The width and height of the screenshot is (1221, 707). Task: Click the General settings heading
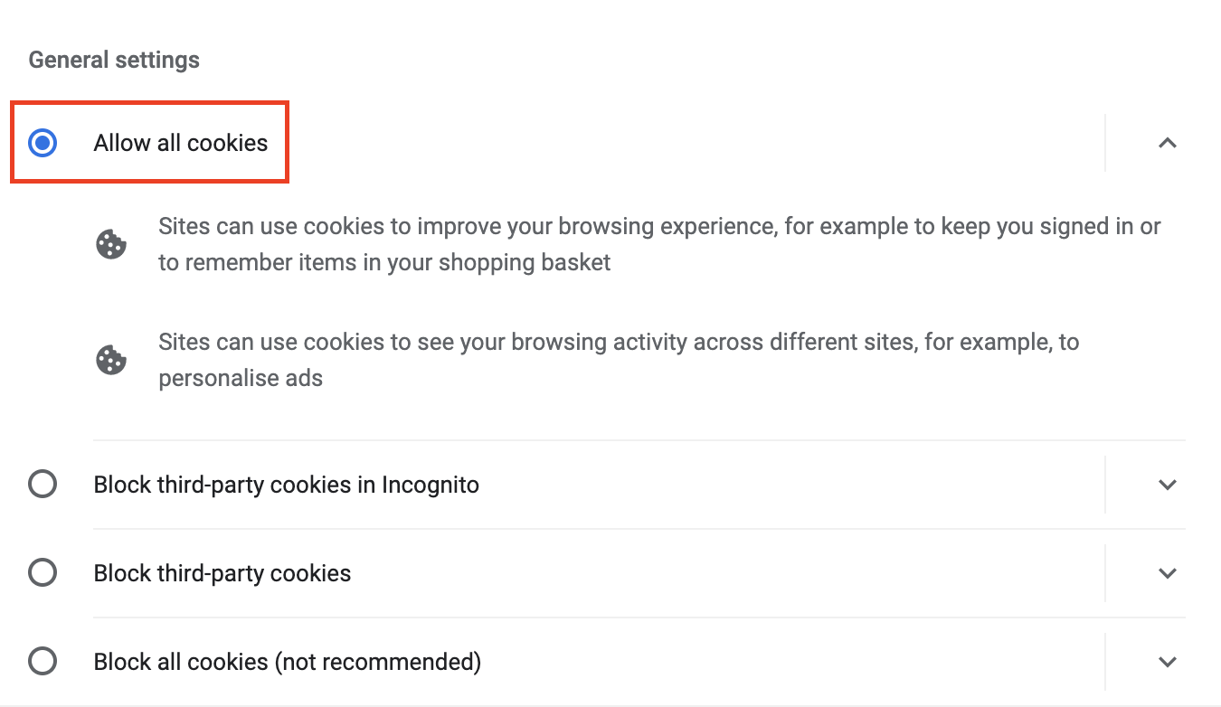114,61
